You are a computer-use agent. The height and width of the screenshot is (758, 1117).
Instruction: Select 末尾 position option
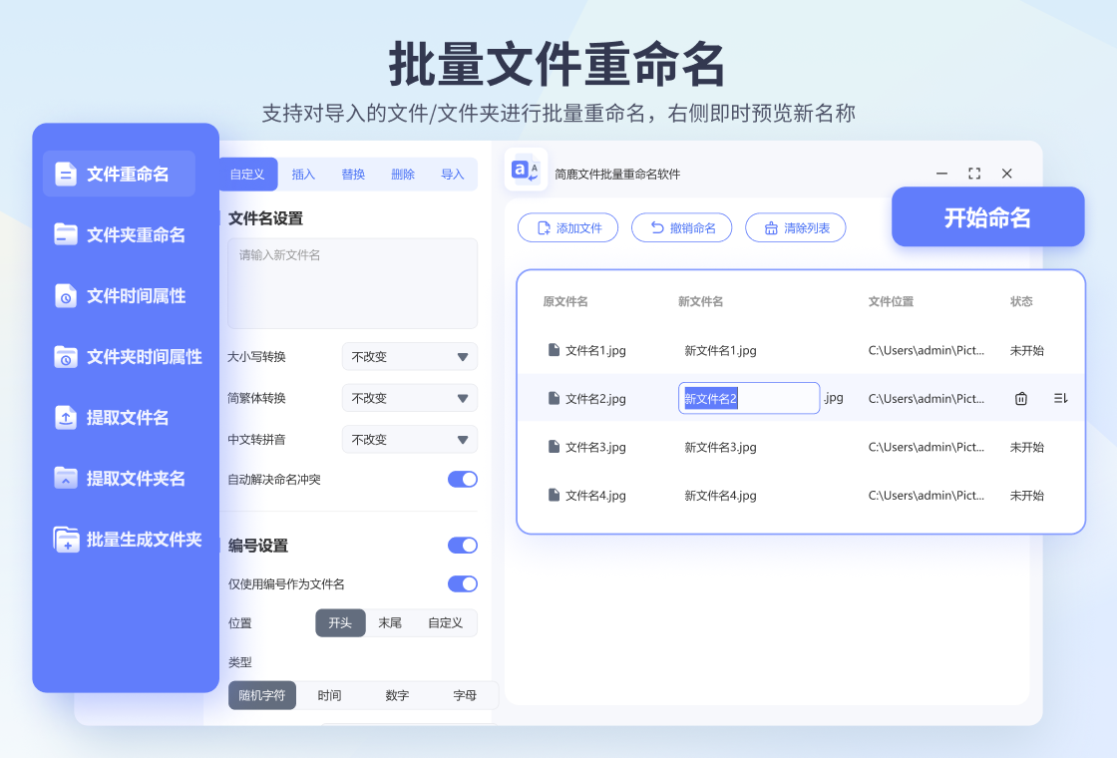click(390, 622)
